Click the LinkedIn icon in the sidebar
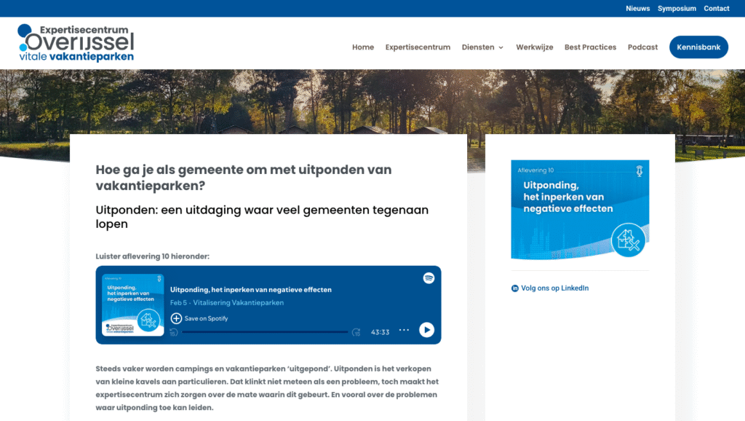 (x=515, y=288)
